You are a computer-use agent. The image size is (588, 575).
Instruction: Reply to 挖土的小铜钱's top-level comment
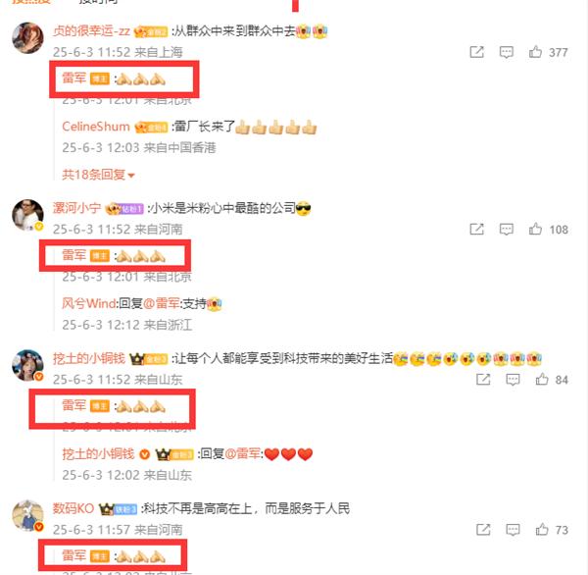[x=513, y=380]
